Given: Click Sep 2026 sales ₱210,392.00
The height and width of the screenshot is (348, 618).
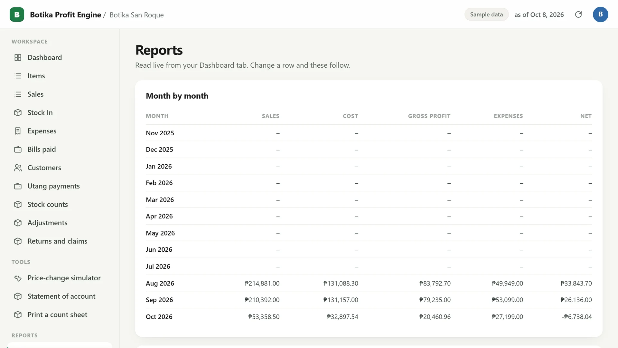Looking at the screenshot, I should tap(262, 300).
